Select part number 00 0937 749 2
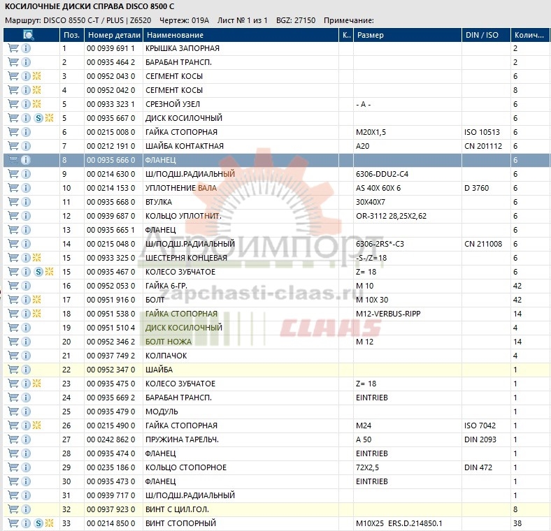Screen dimensions: 551x531 [x=110, y=356]
